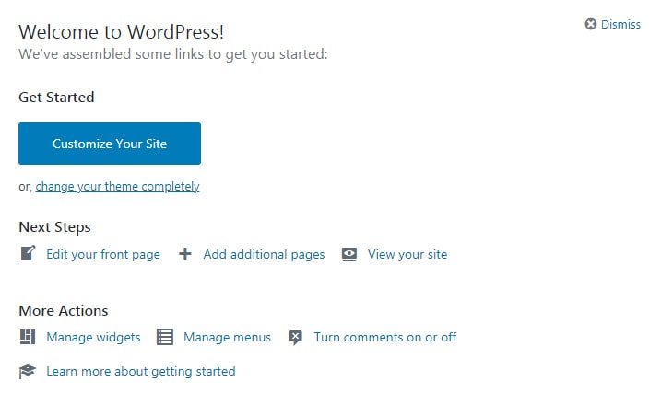Viewport: 661px width, 393px height.
Task: Follow the View your site link
Action: (407, 255)
